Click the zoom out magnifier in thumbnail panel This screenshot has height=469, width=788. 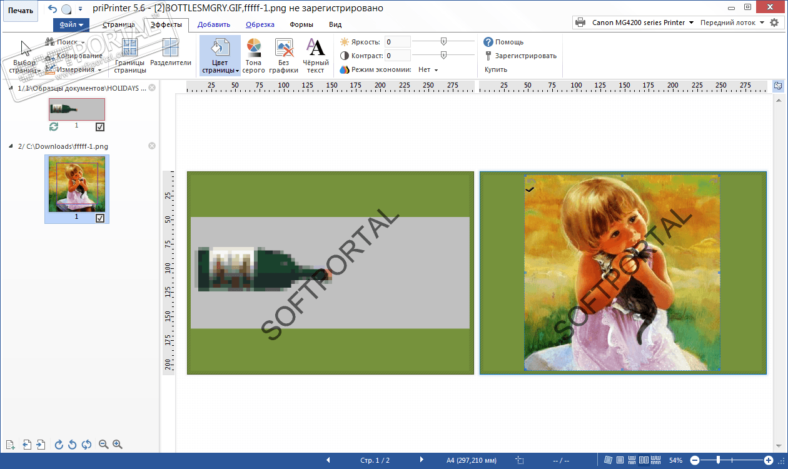(104, 445)
